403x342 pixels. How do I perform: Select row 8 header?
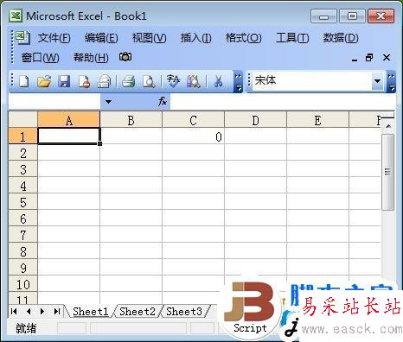[x=23, y=251]
